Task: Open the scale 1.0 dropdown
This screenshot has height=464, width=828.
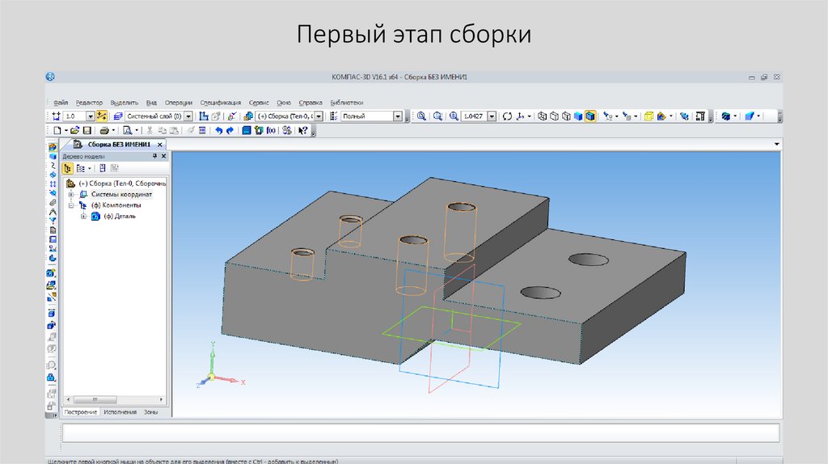Action: [91, 116]
